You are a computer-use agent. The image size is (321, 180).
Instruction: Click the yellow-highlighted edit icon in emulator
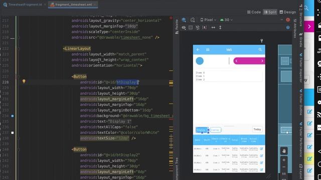pos(309,159)
